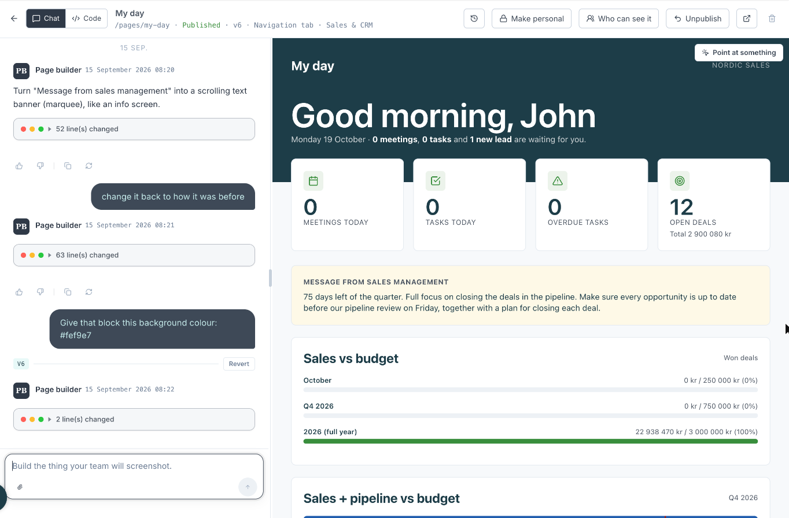
Task: Thumbs up the 52 lines changed reply
Action: click(x=19, y=166)
